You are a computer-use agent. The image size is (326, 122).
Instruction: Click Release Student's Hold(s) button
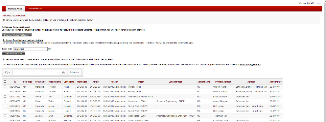coord(17,35)
